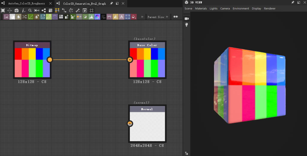307x156 pixels.
Task: Click the camera screenshot icon in graph toolbar
Action: [x=16, y=10]
